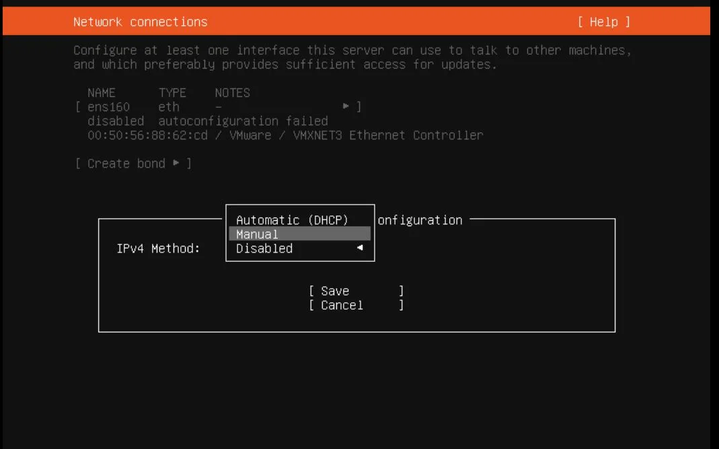This screenshot has height=449, width=719.
Task: Click the left-pointing arrow beside Disabled
Action: (360, 248)
